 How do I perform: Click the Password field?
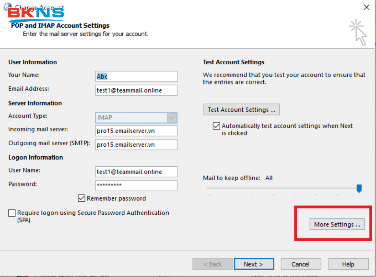pos(136,185)
